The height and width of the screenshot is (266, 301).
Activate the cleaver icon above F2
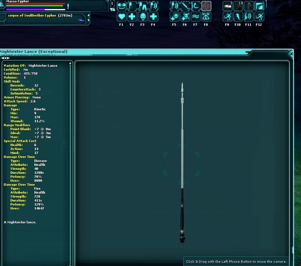(132, 6)
